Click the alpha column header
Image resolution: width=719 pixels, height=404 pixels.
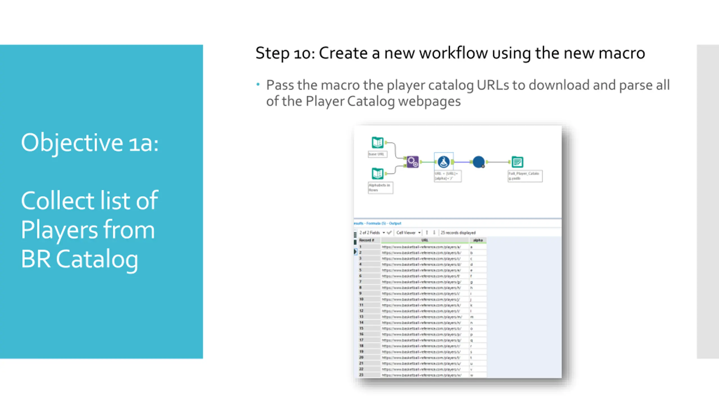478,240
